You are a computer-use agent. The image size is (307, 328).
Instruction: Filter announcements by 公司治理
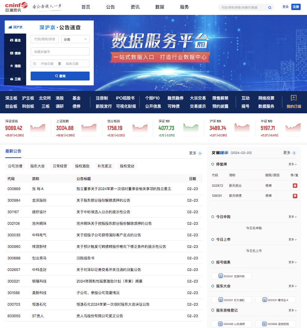point(15,166)
